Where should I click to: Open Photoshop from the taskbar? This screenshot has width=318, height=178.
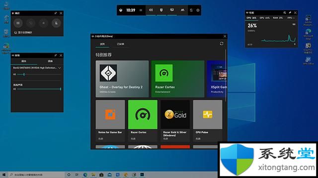pos(142,175)
